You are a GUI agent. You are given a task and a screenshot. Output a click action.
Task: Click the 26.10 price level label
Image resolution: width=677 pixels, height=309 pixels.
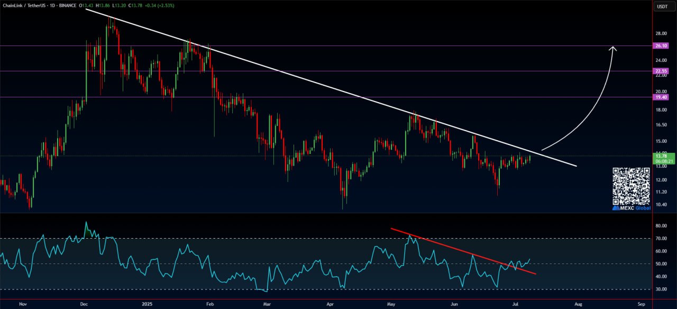662,46
